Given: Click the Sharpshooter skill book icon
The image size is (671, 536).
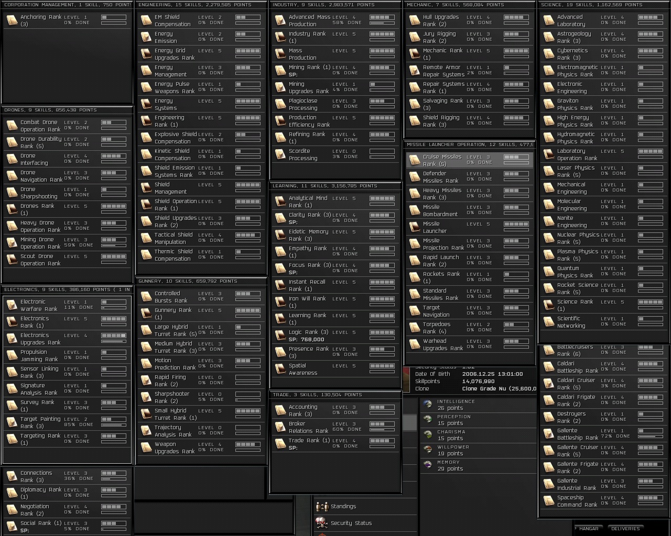Looking at the screenshot, I should [x=146, y=397].
